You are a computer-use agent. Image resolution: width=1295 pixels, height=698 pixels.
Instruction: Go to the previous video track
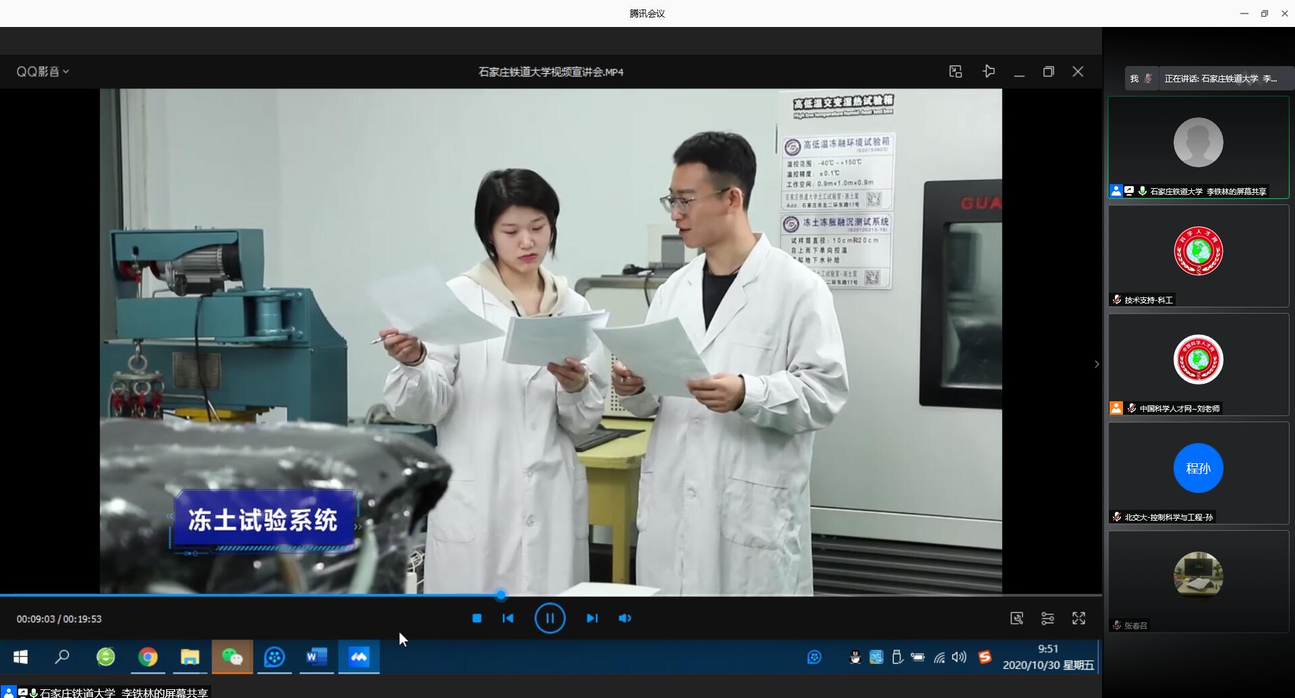click(x=508, y=618)
